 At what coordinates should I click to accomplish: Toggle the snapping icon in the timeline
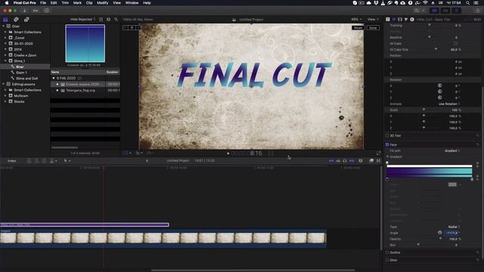point(352,161)
